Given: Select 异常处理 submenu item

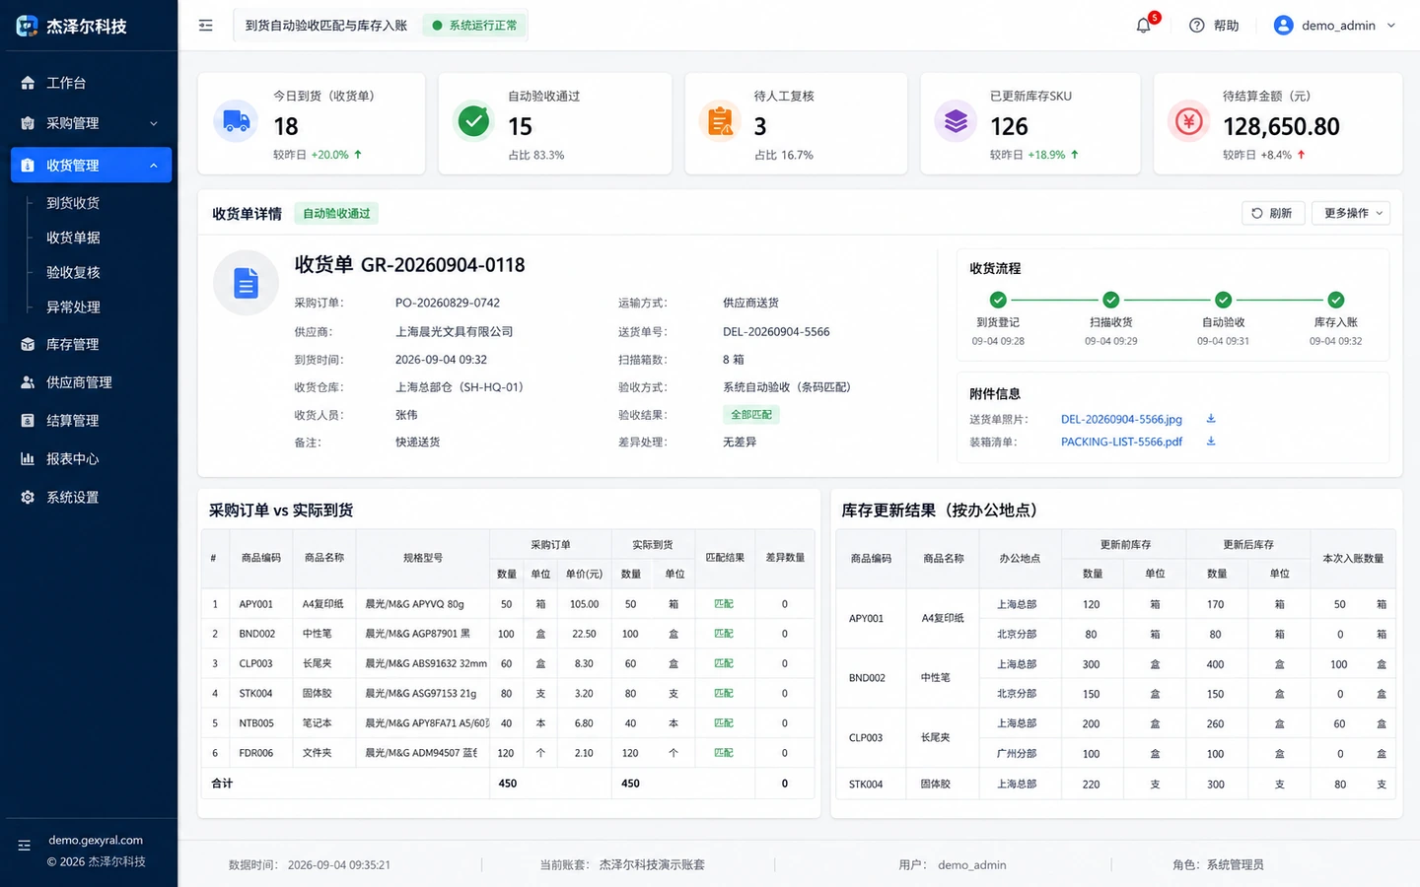Looking at the screenshot, I should click(x=73, y=307).
